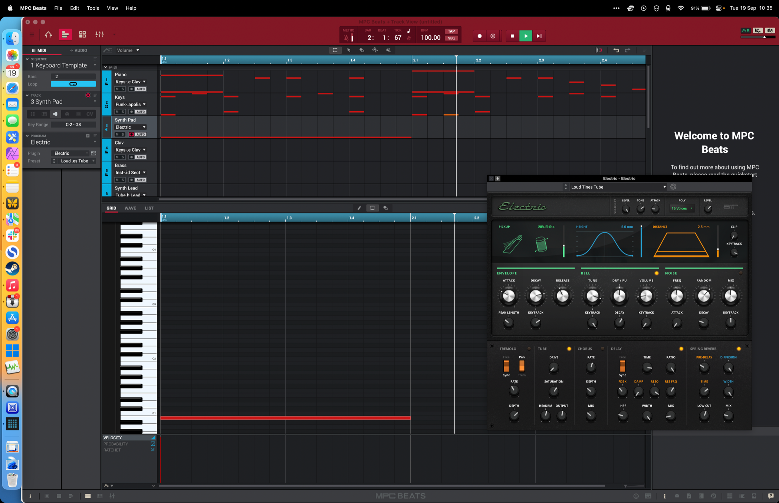
Task: Solo the Keys track
Action: point(123,112)
